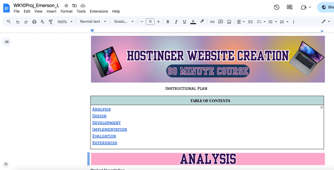
Task: Insert a link using chain icon
Action: (212, 22)
